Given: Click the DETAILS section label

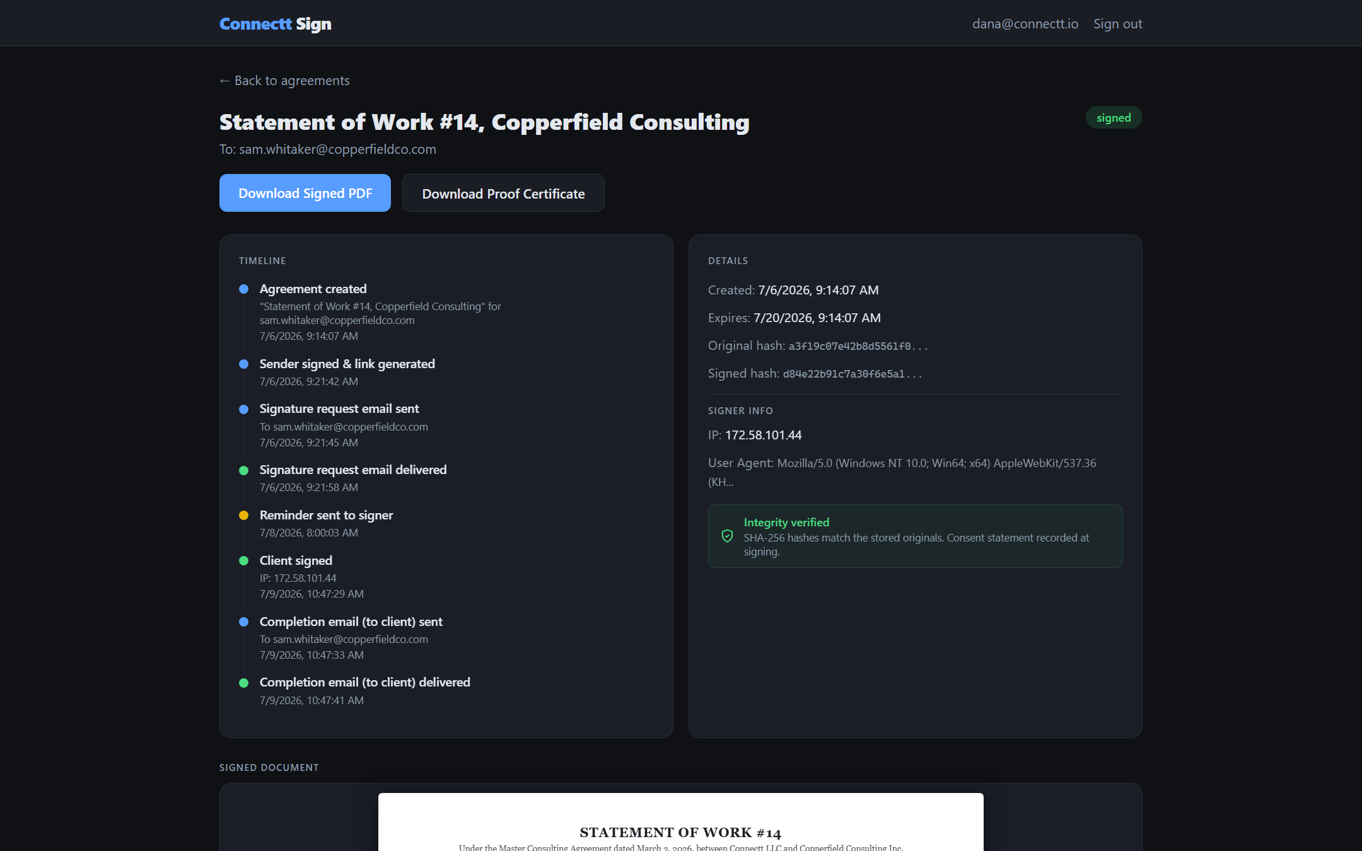Looking at the screenshot, I should point(728,261).
